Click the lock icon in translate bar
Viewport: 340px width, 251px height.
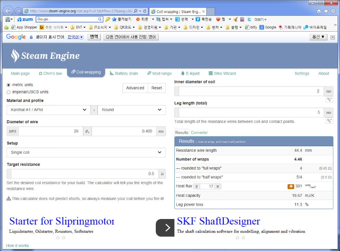(x=31, y=37)
